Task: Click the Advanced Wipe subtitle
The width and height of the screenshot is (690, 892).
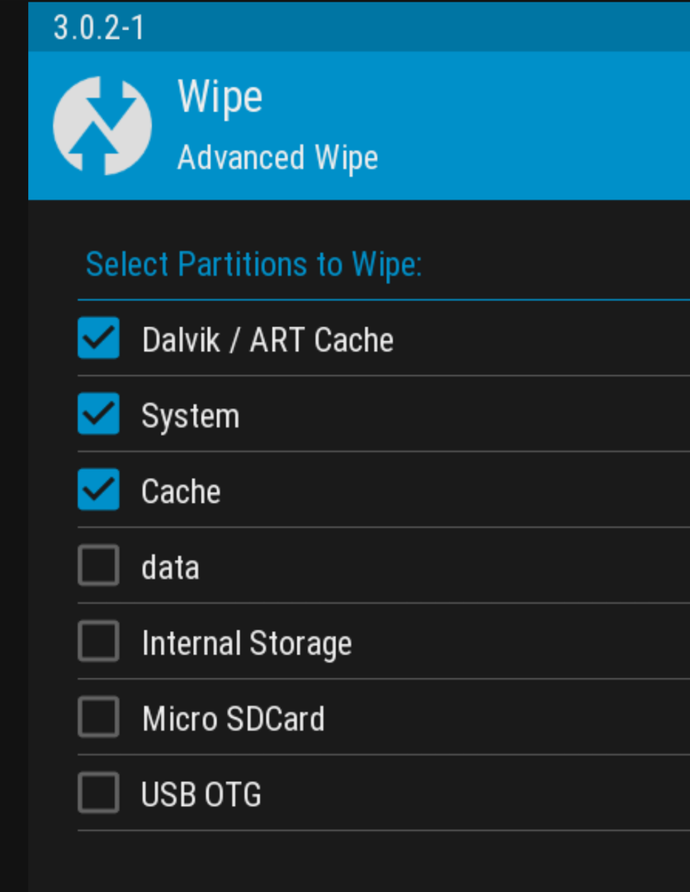Action: click(x=277, y=158)
